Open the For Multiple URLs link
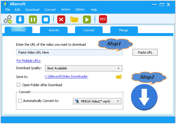Viewport: 176px width, 128px height. point(29,61)
